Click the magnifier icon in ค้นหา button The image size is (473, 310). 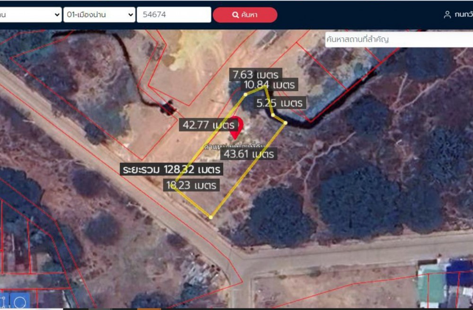235,15
